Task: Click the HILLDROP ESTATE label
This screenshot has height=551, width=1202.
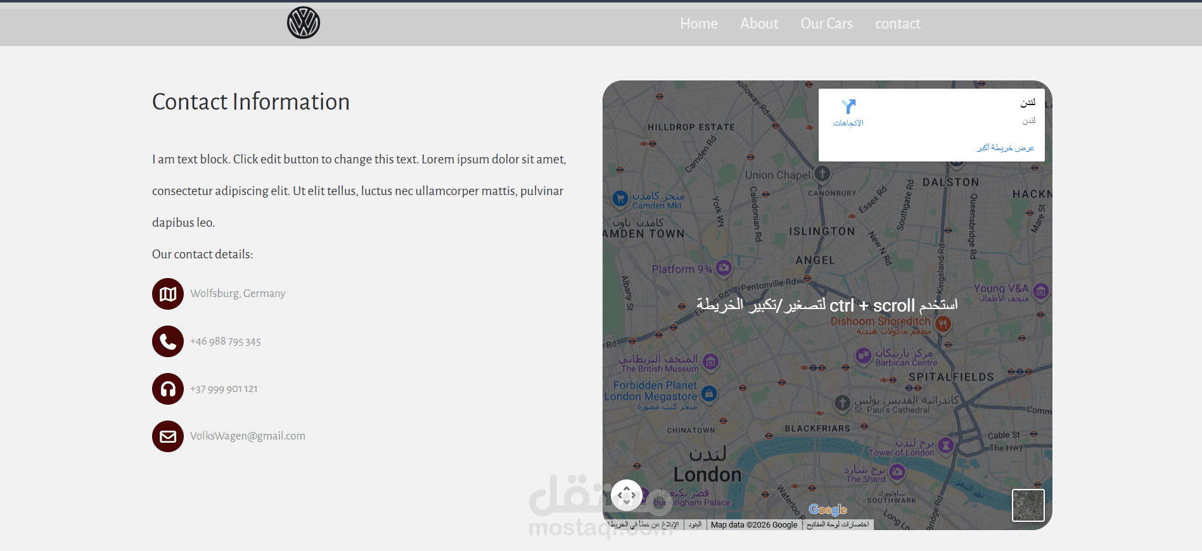Action: pyautogui.click(x=691, y=127)
